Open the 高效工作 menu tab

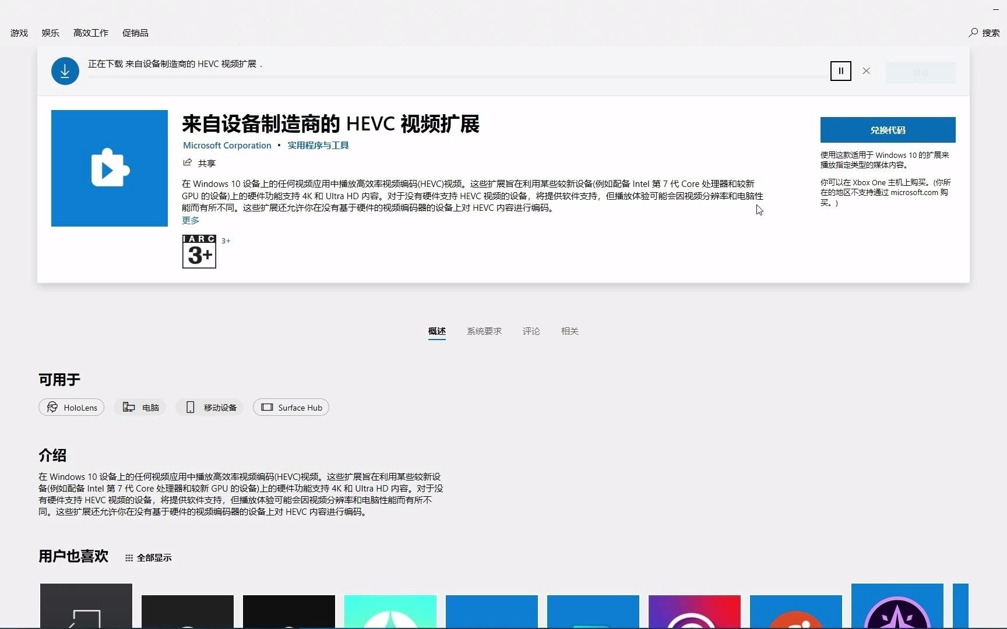pos(91,33)
